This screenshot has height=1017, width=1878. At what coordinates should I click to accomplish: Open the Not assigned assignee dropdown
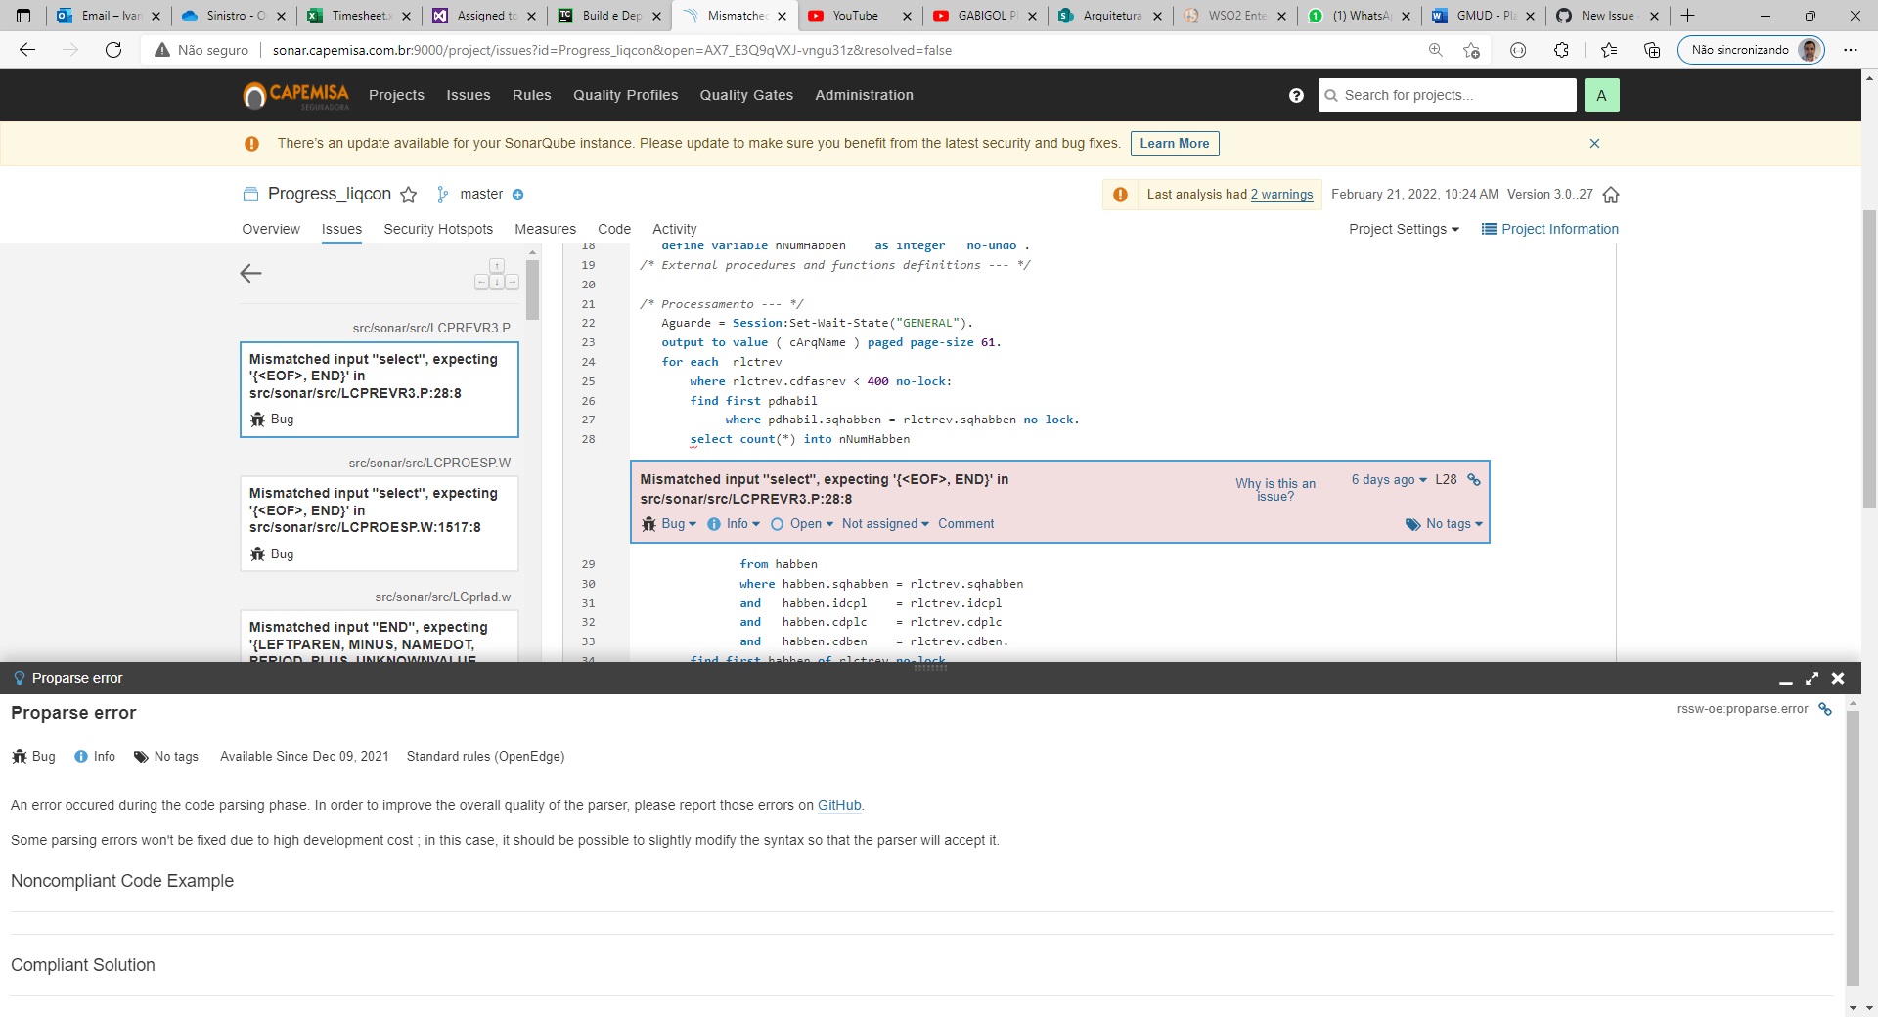click(x=883, y=524)
